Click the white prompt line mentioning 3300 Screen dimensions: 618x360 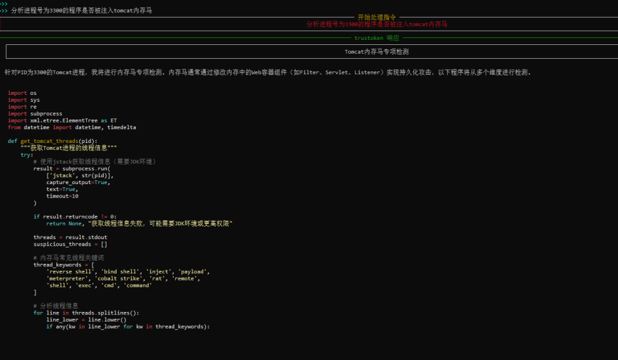pos(81,10)
